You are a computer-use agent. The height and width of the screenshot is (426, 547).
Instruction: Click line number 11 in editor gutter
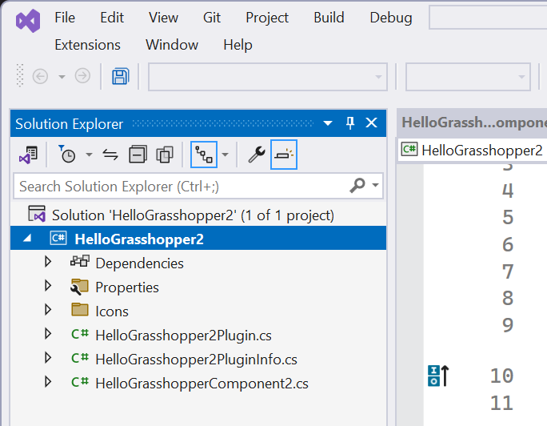pyautogui.click(x=501, y=403)
